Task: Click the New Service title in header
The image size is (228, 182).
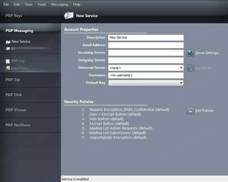Action: [x=87, y=16]
